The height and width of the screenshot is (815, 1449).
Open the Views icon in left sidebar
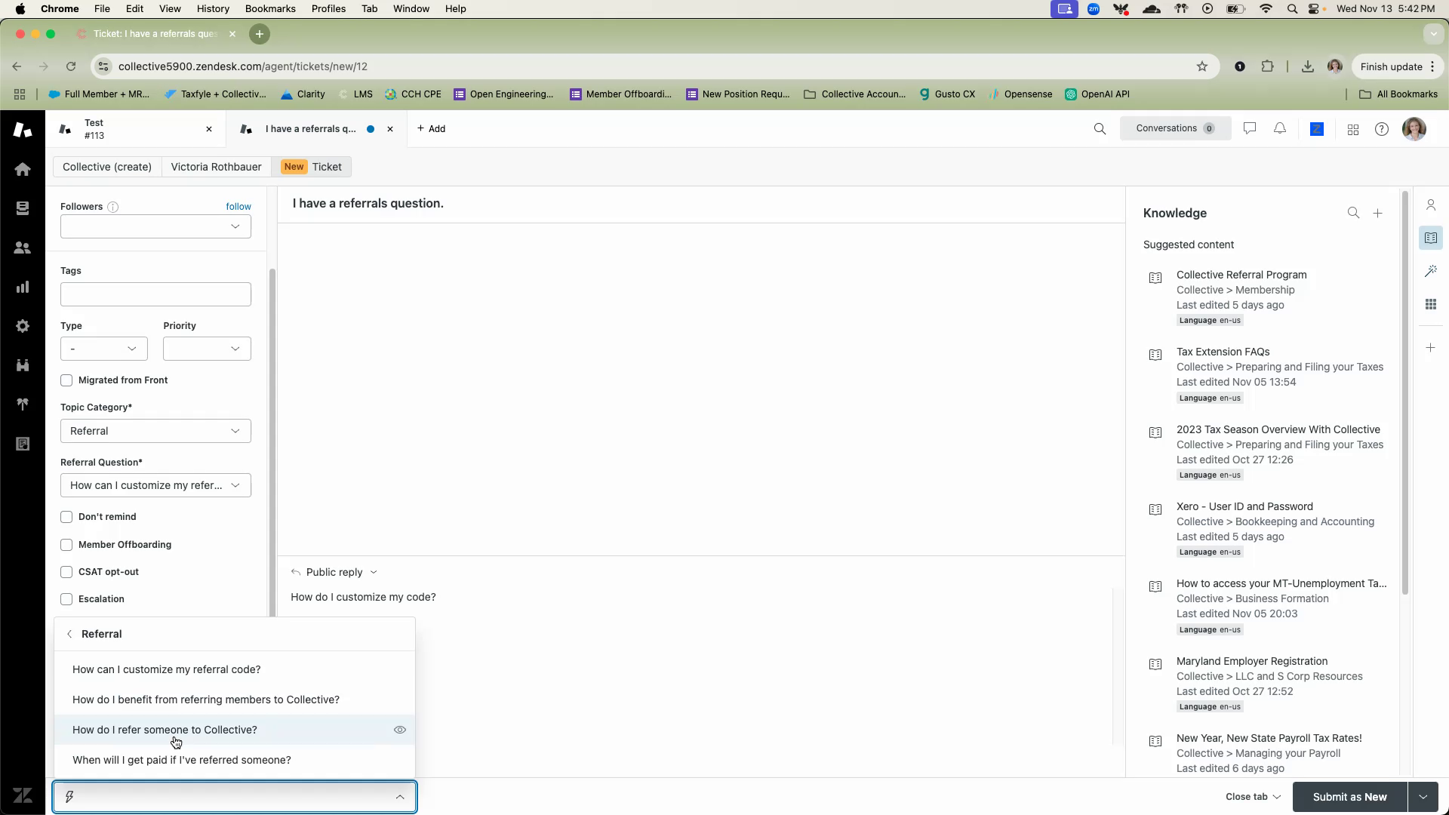(23, 208)
